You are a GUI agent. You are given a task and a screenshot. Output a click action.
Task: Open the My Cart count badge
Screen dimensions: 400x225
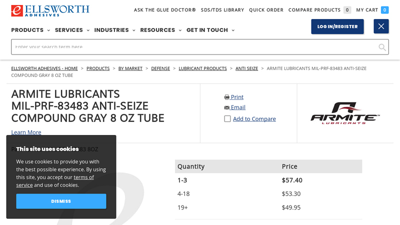click(x=384, y=10)
